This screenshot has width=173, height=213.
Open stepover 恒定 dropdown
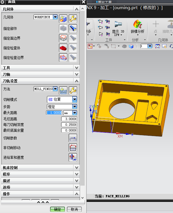tap(75, 107)
